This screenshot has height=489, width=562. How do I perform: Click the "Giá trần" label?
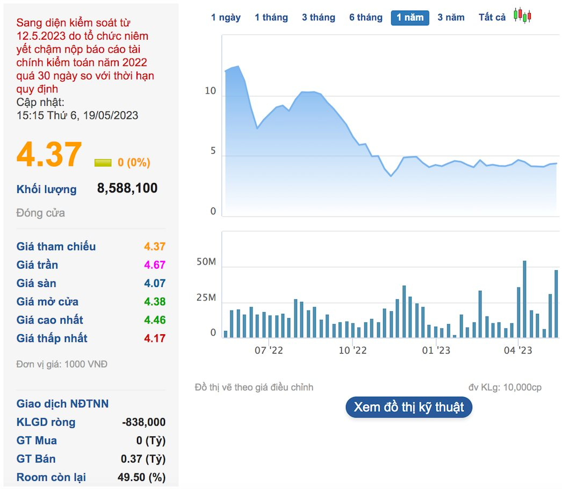[x=37, y=265]
